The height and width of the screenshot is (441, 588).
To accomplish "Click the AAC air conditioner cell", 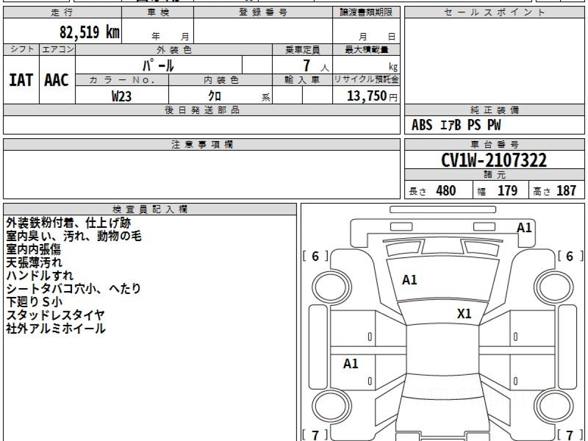I will [x=57, y=80].
